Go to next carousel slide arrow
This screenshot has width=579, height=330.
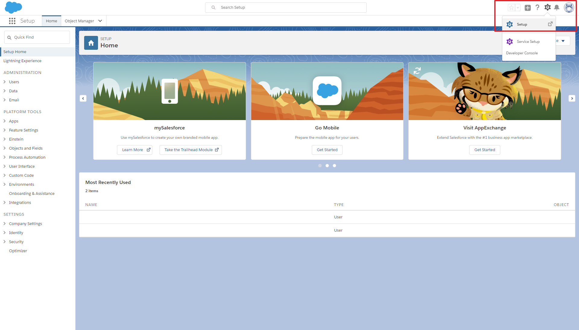point(572,98)
